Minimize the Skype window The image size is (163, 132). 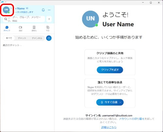click(143, 3)
